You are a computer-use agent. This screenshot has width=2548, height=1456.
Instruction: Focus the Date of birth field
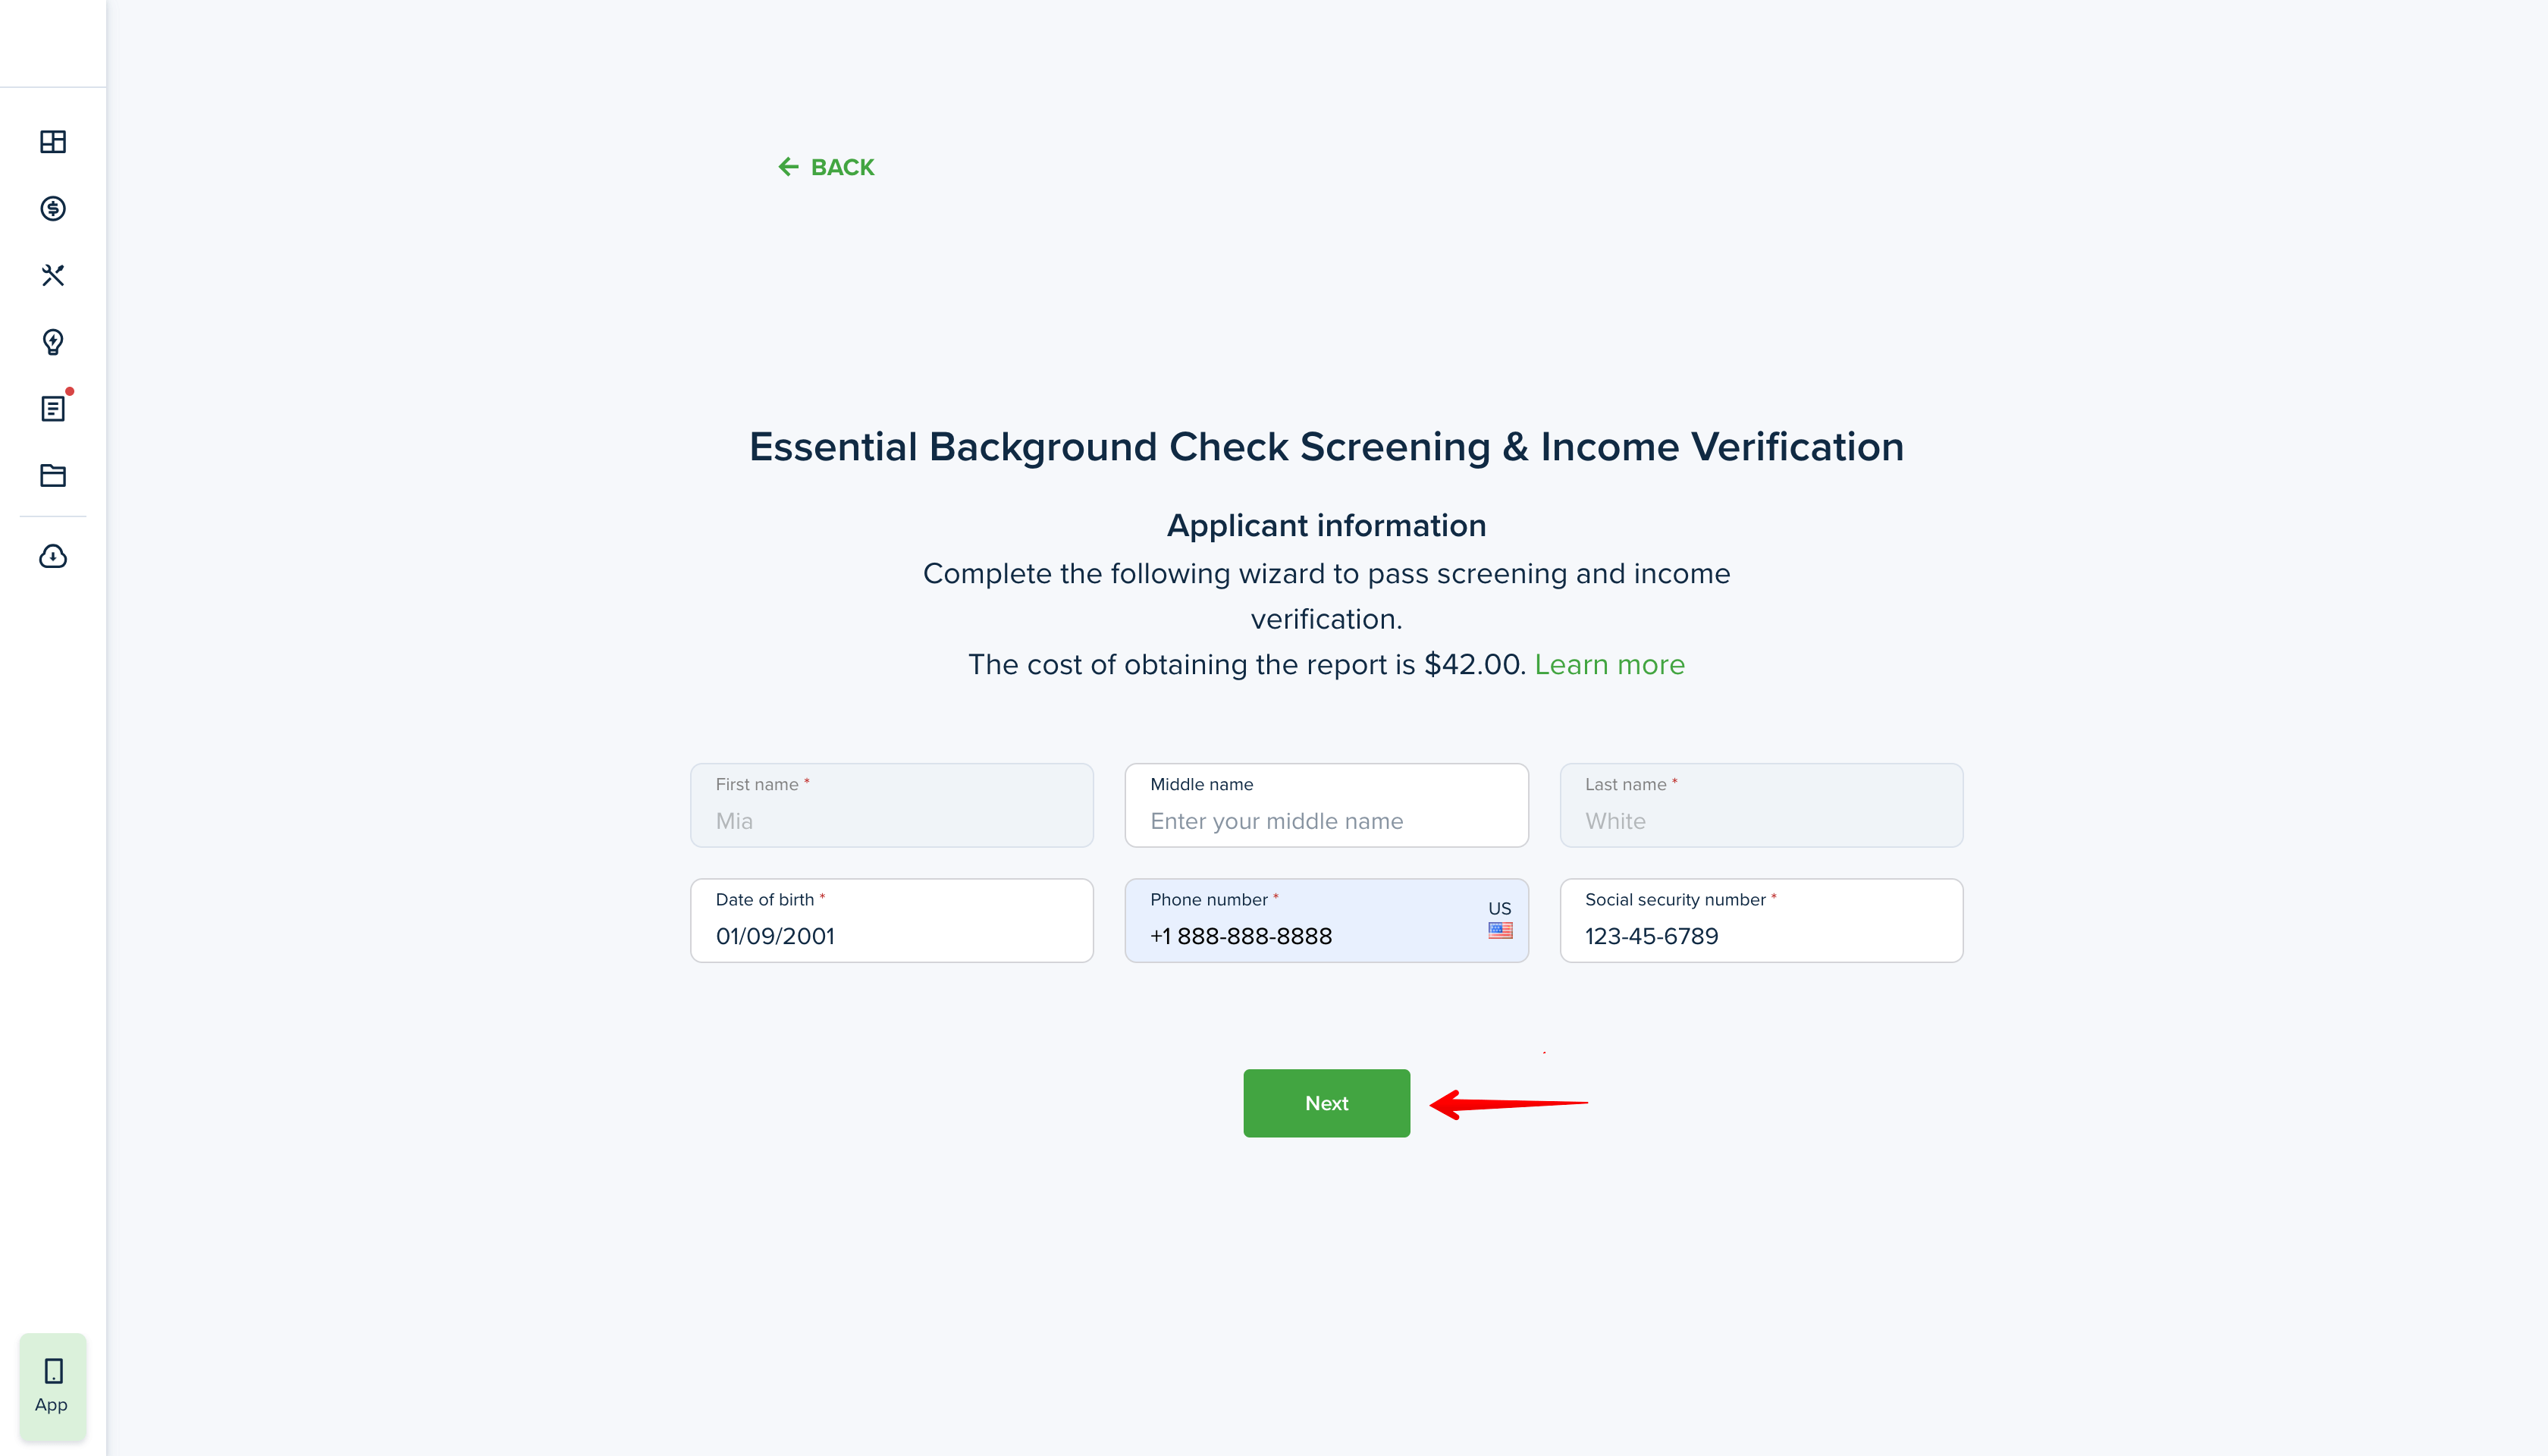coord(891,936)
